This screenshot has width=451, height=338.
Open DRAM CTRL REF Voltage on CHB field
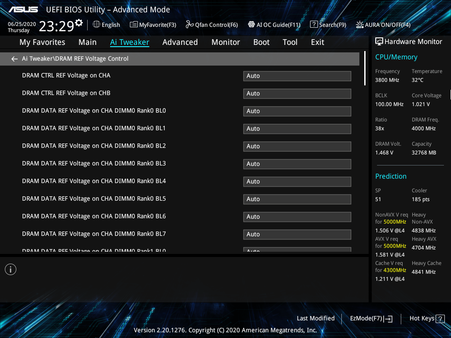click(x=297, y=93)
